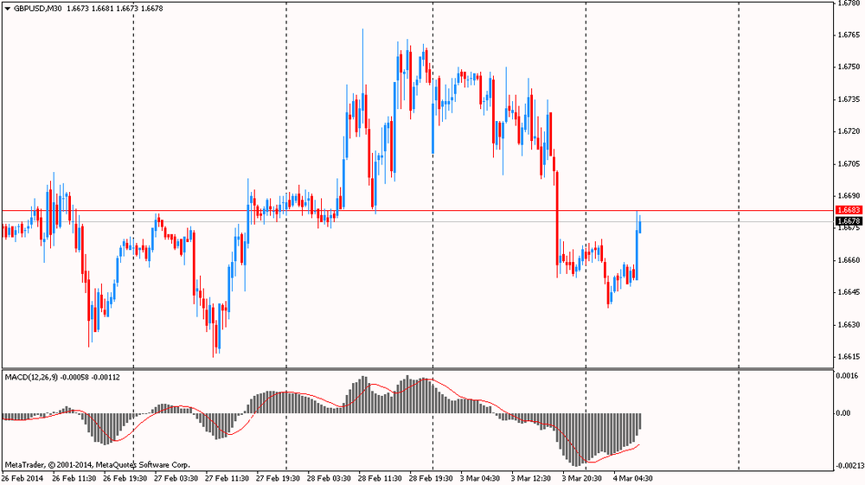The height and width of the screenshot is (485, 865).
Task: Click the red 1.6683 price label
Action: point(849,211)
